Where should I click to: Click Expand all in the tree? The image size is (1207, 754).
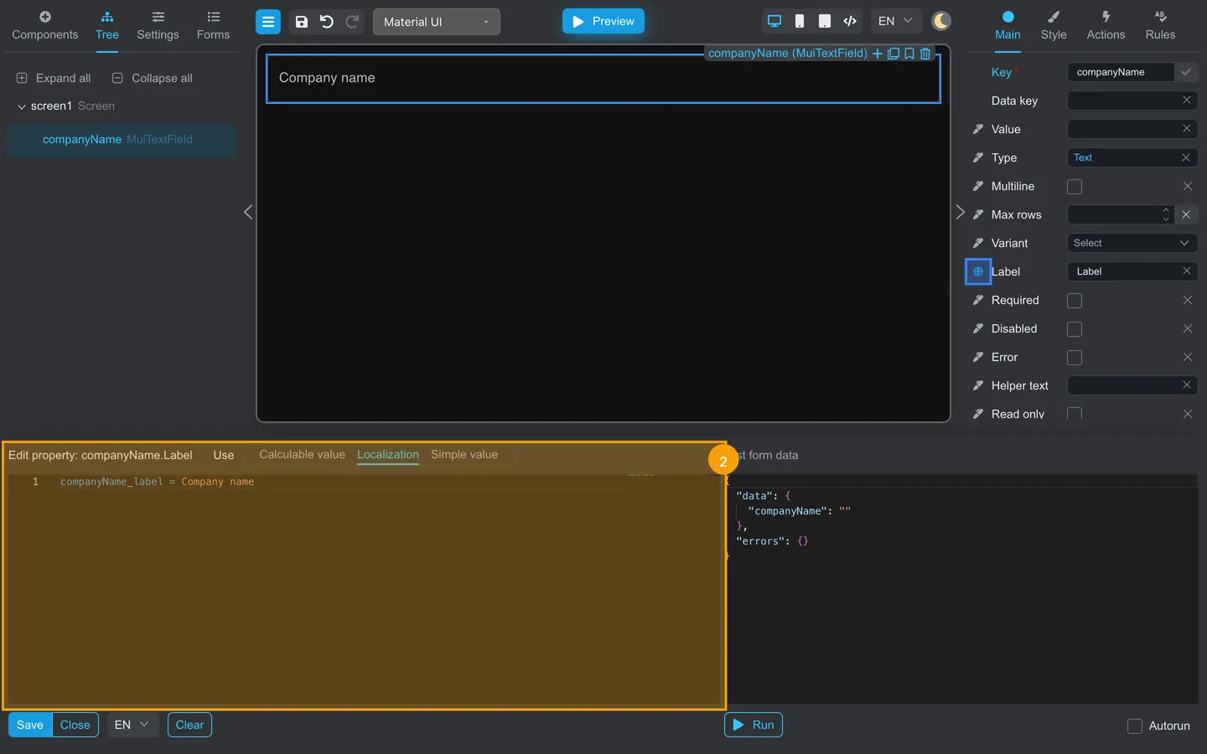[54, 78]
